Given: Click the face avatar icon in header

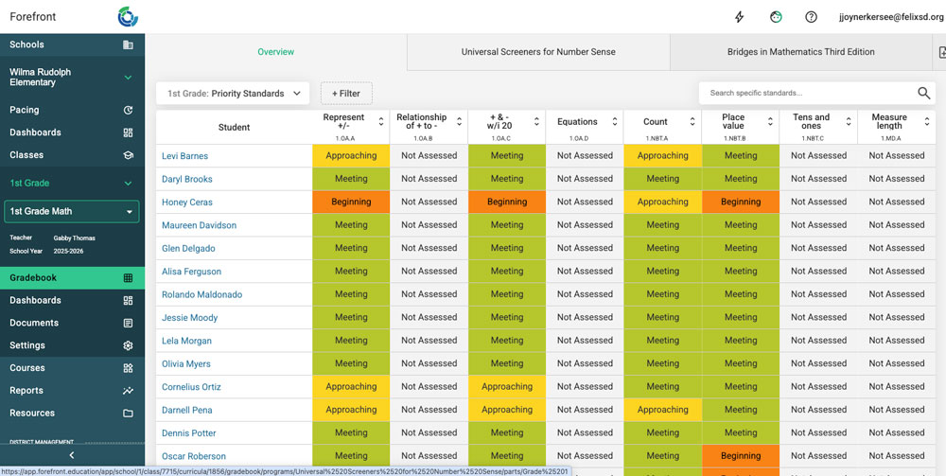Looking at the screenshot, I should [x=776, y=17].
